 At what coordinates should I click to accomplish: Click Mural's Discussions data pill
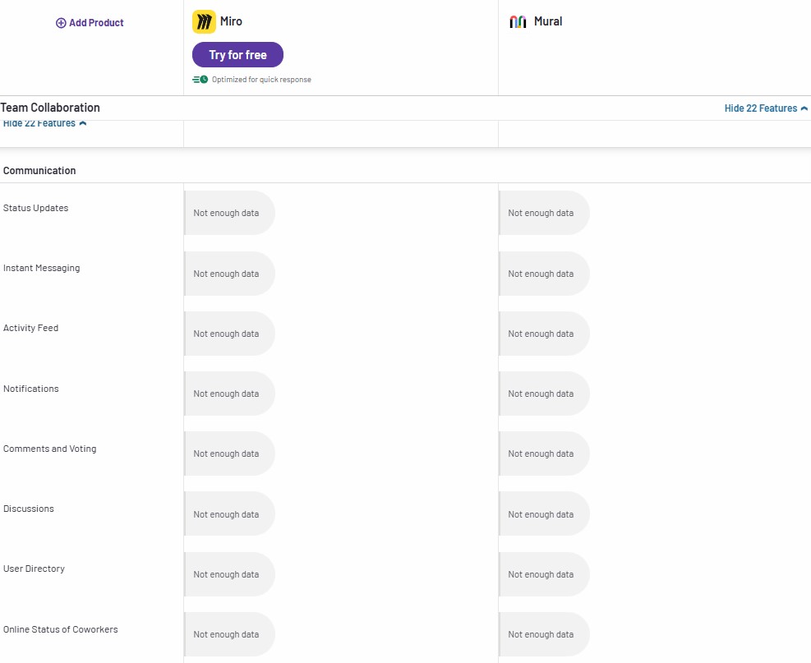point(544,514)
